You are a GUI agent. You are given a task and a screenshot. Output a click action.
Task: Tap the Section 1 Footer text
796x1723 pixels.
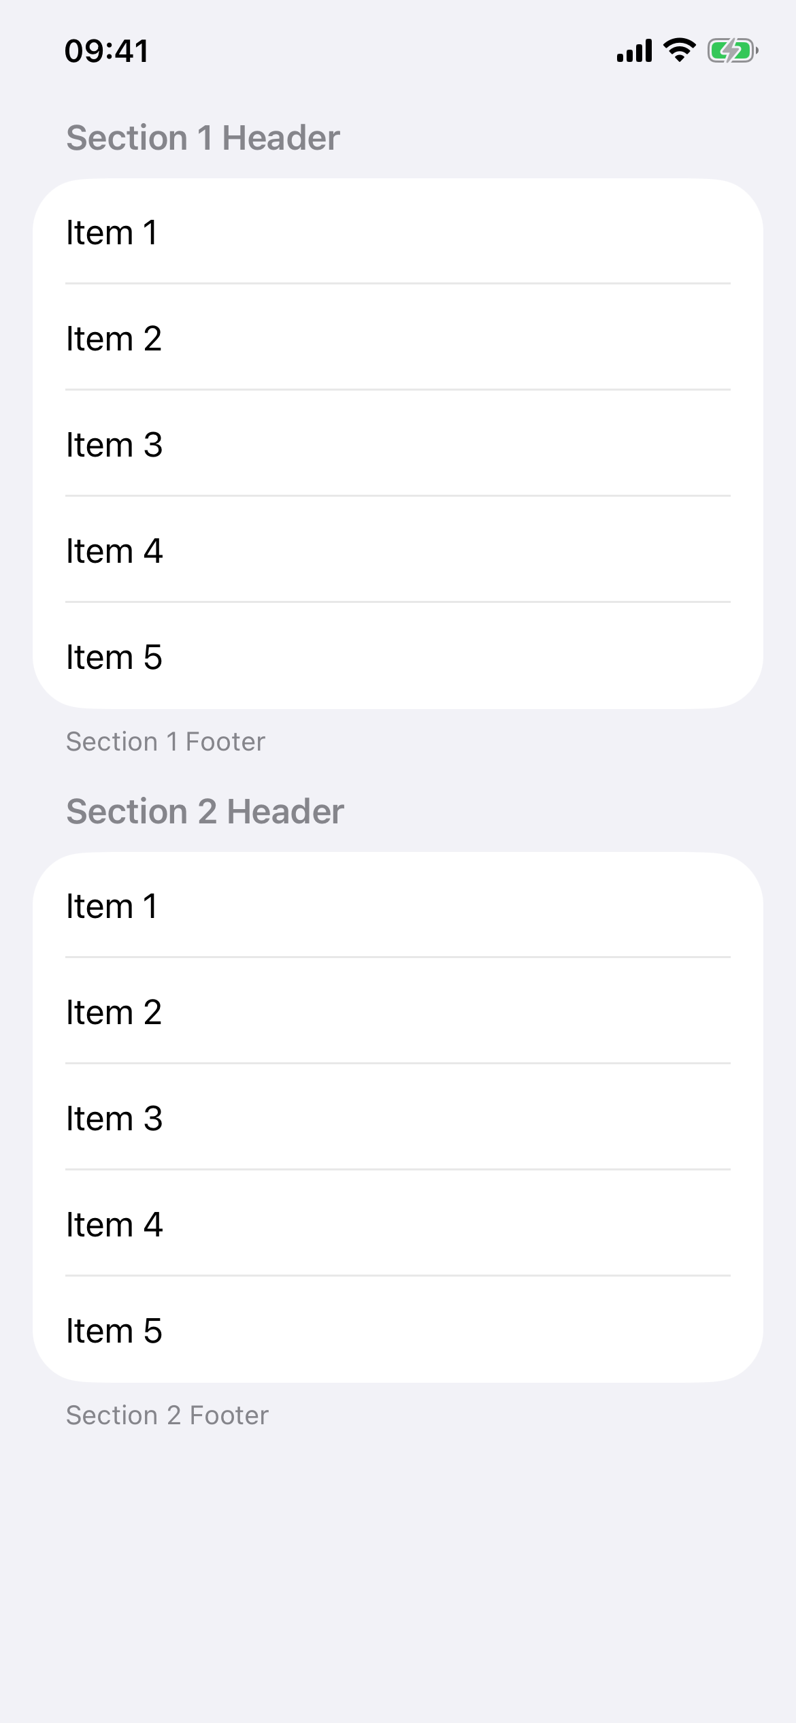tap(165, 742)
